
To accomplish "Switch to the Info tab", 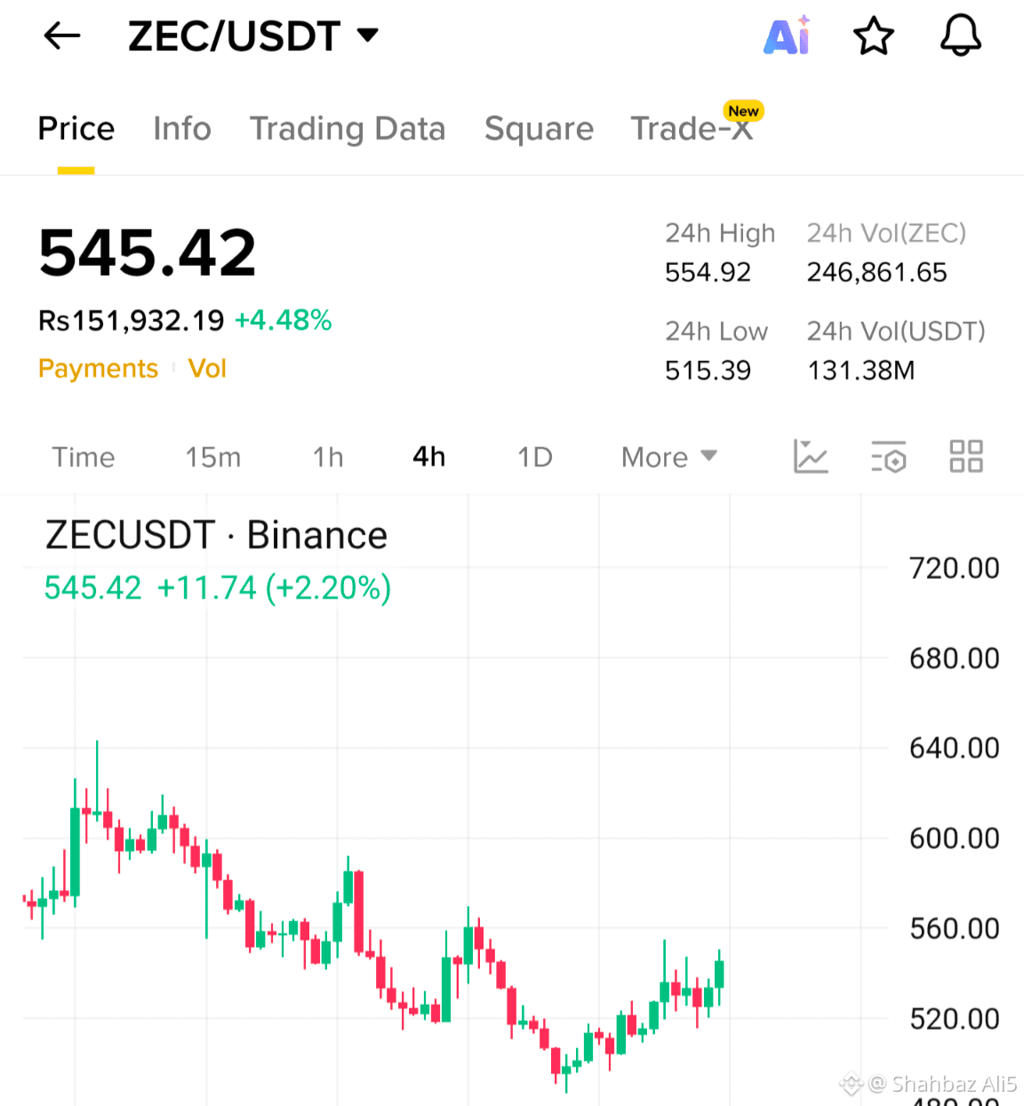I will pos(182,129).
